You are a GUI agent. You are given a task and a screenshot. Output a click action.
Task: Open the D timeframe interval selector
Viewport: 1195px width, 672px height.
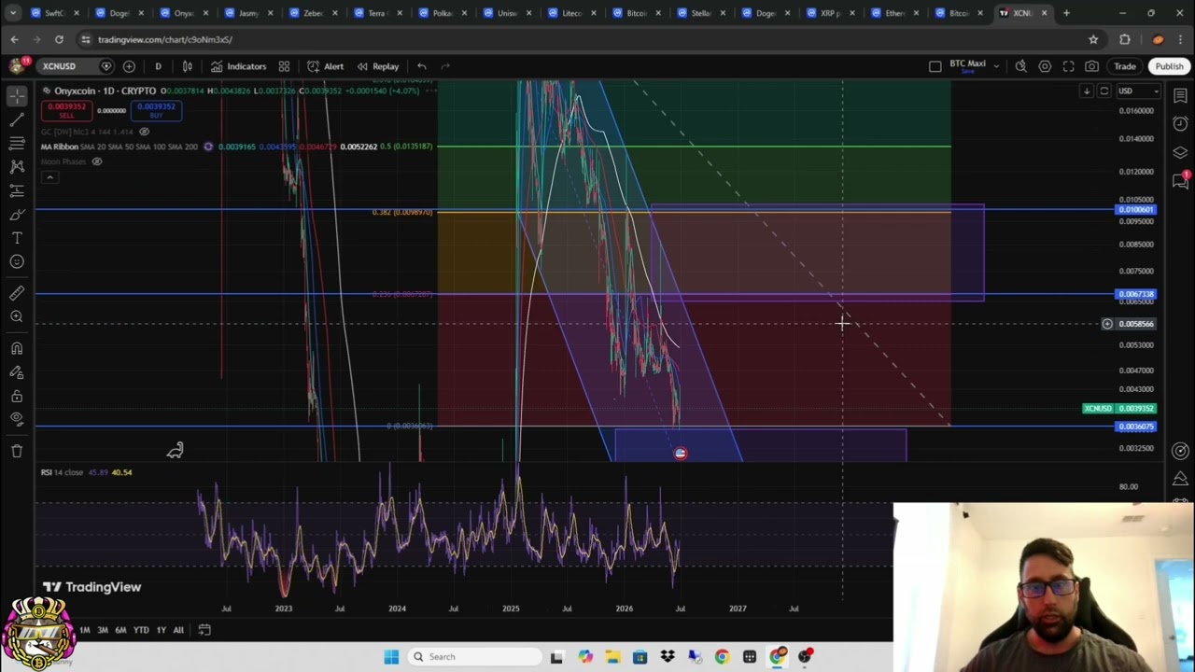pos(158,66)
